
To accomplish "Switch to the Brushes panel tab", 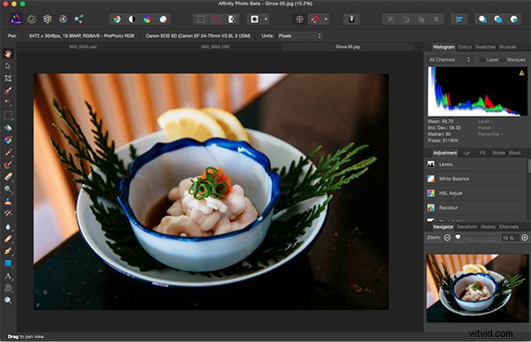I will 508,47.
